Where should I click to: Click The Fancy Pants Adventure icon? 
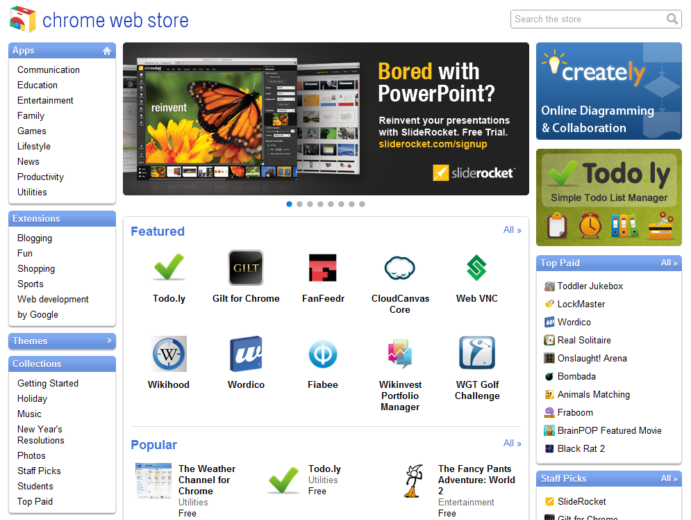pyautogui.click(x=413, y=481)
